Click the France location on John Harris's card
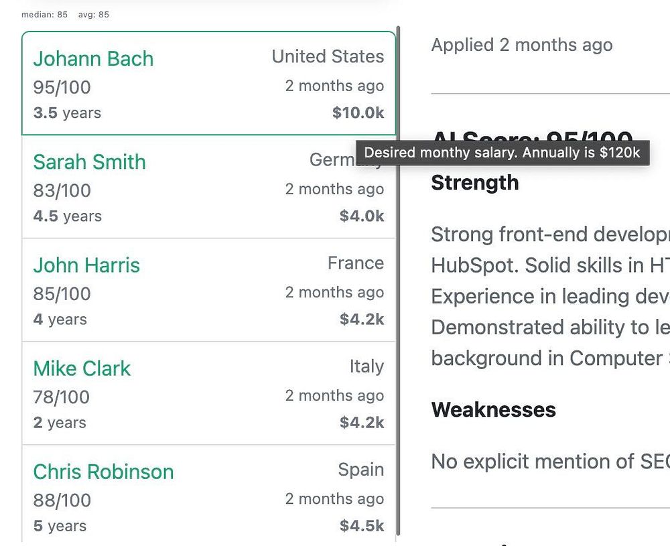 point(355,263)
